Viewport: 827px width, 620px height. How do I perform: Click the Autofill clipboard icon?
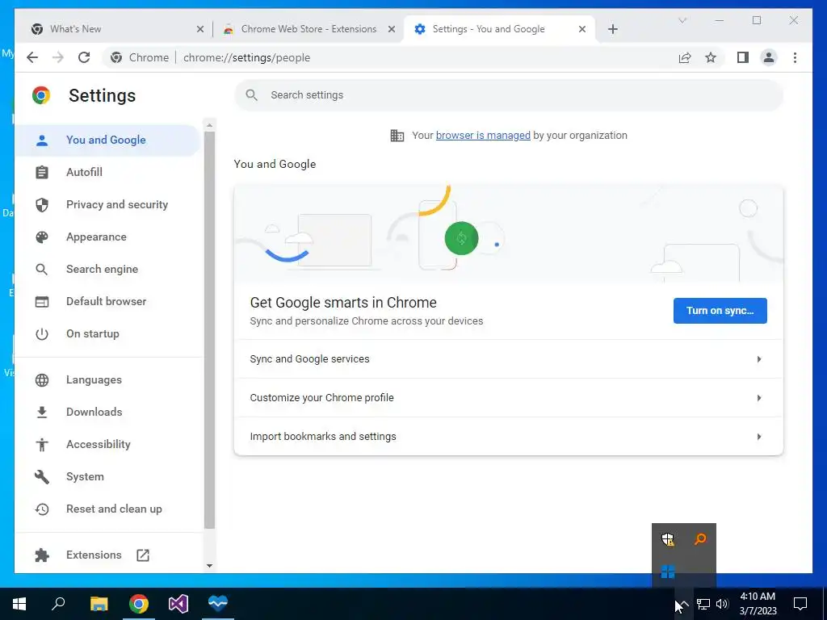(x=42, y=173)
